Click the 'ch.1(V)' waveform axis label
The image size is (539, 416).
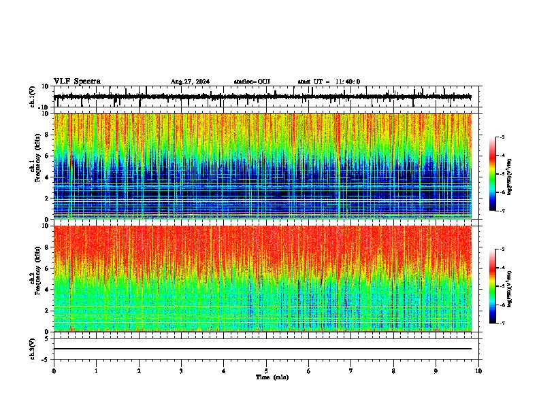[x=33, y=97]
